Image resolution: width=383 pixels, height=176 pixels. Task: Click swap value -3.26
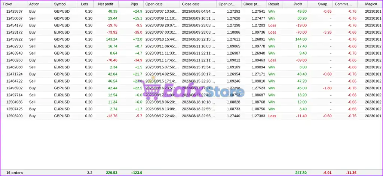(327, 32)
